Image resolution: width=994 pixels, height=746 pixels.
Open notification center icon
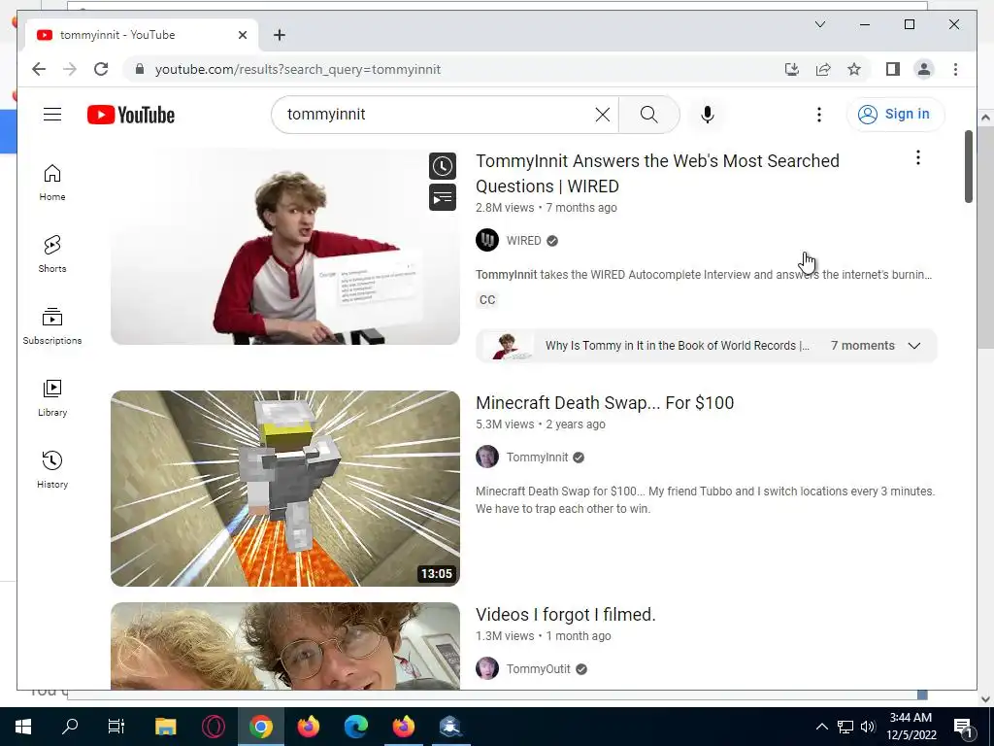click(x=963, y=727)
